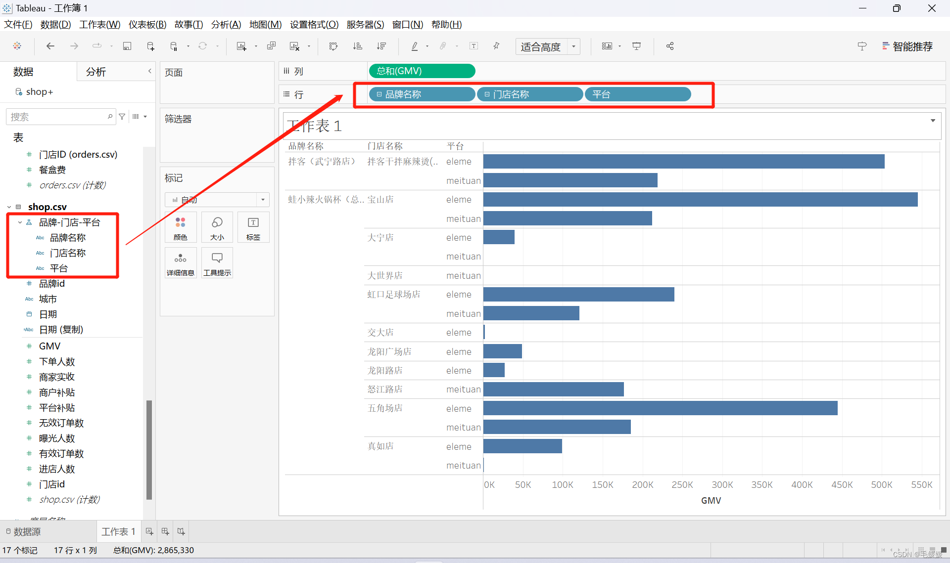Viewport: 950px width, 563px height.
Task: Collapse the 品牌-门店-平台 hierarchy
Action: pos(20,222)
